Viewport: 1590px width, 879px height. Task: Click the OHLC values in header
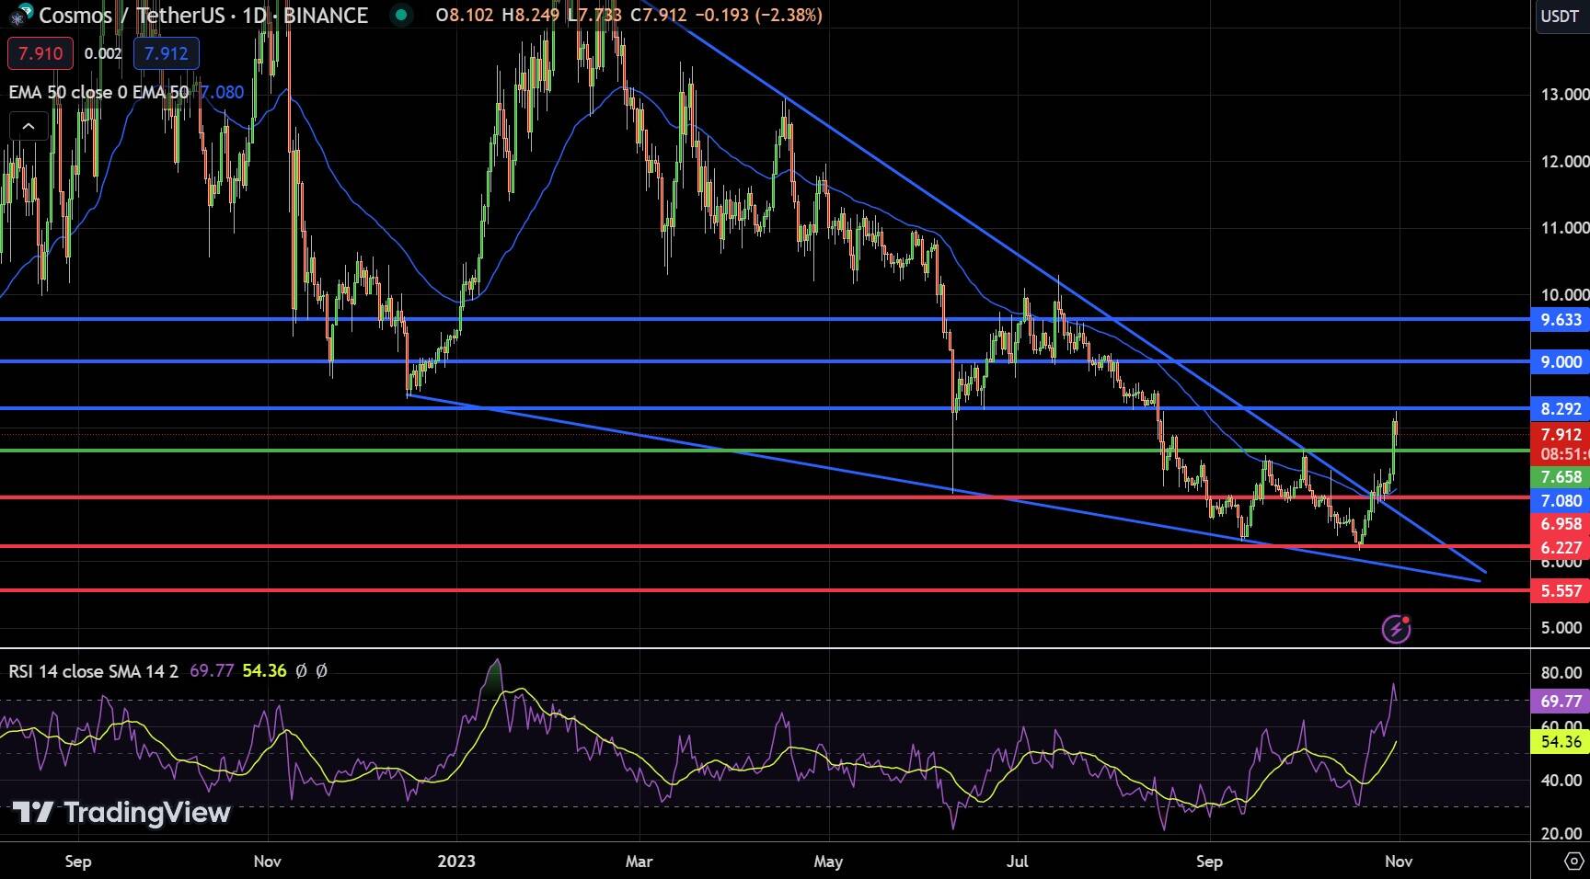point(629,15)
